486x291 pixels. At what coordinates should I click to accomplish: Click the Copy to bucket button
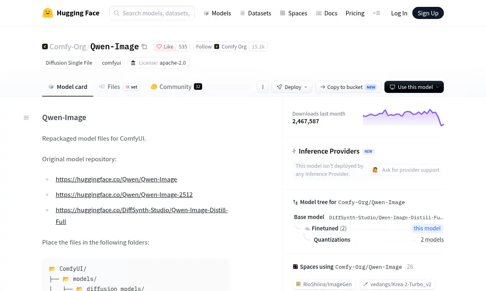(x=348, y=87)
